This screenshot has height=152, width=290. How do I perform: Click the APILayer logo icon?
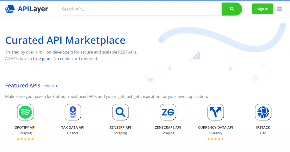10,9
